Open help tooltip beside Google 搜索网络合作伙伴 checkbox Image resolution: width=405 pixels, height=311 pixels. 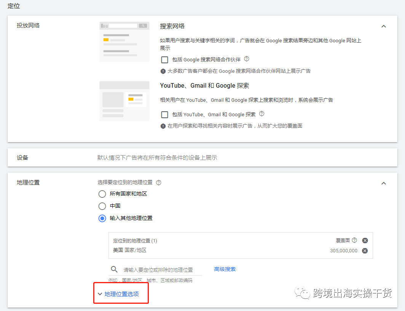click(246, 59)
